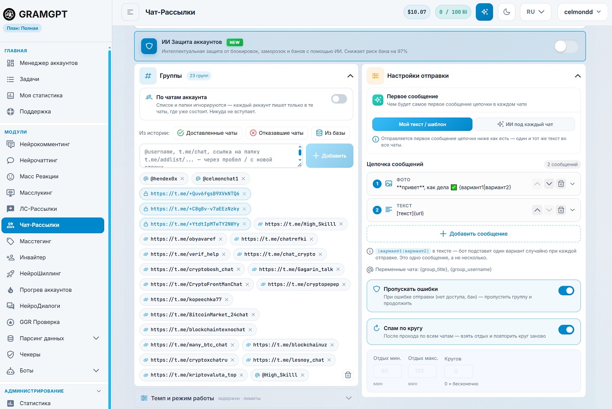Expand the Парсинг данных sidebar item

[x=53, y=338]
